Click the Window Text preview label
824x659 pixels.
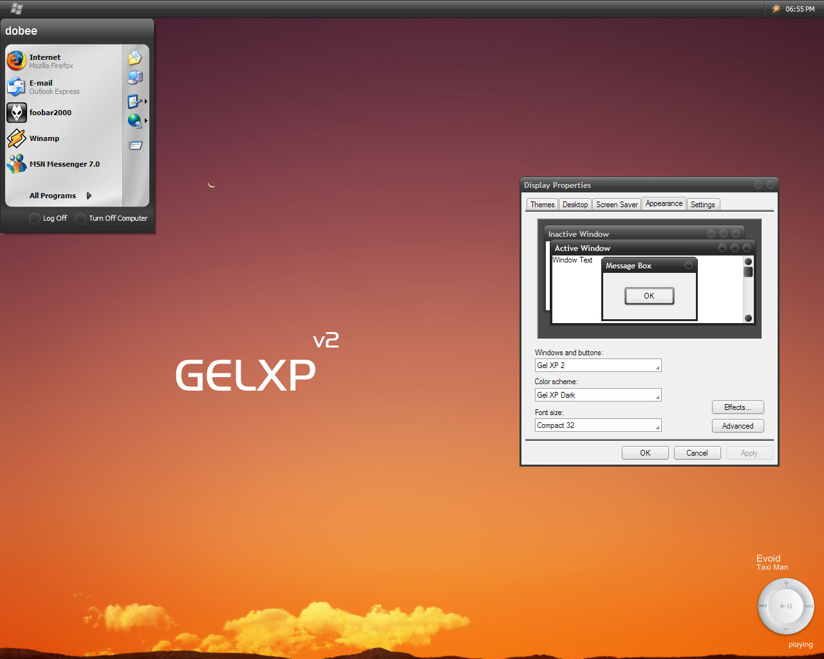pos(572,260)
